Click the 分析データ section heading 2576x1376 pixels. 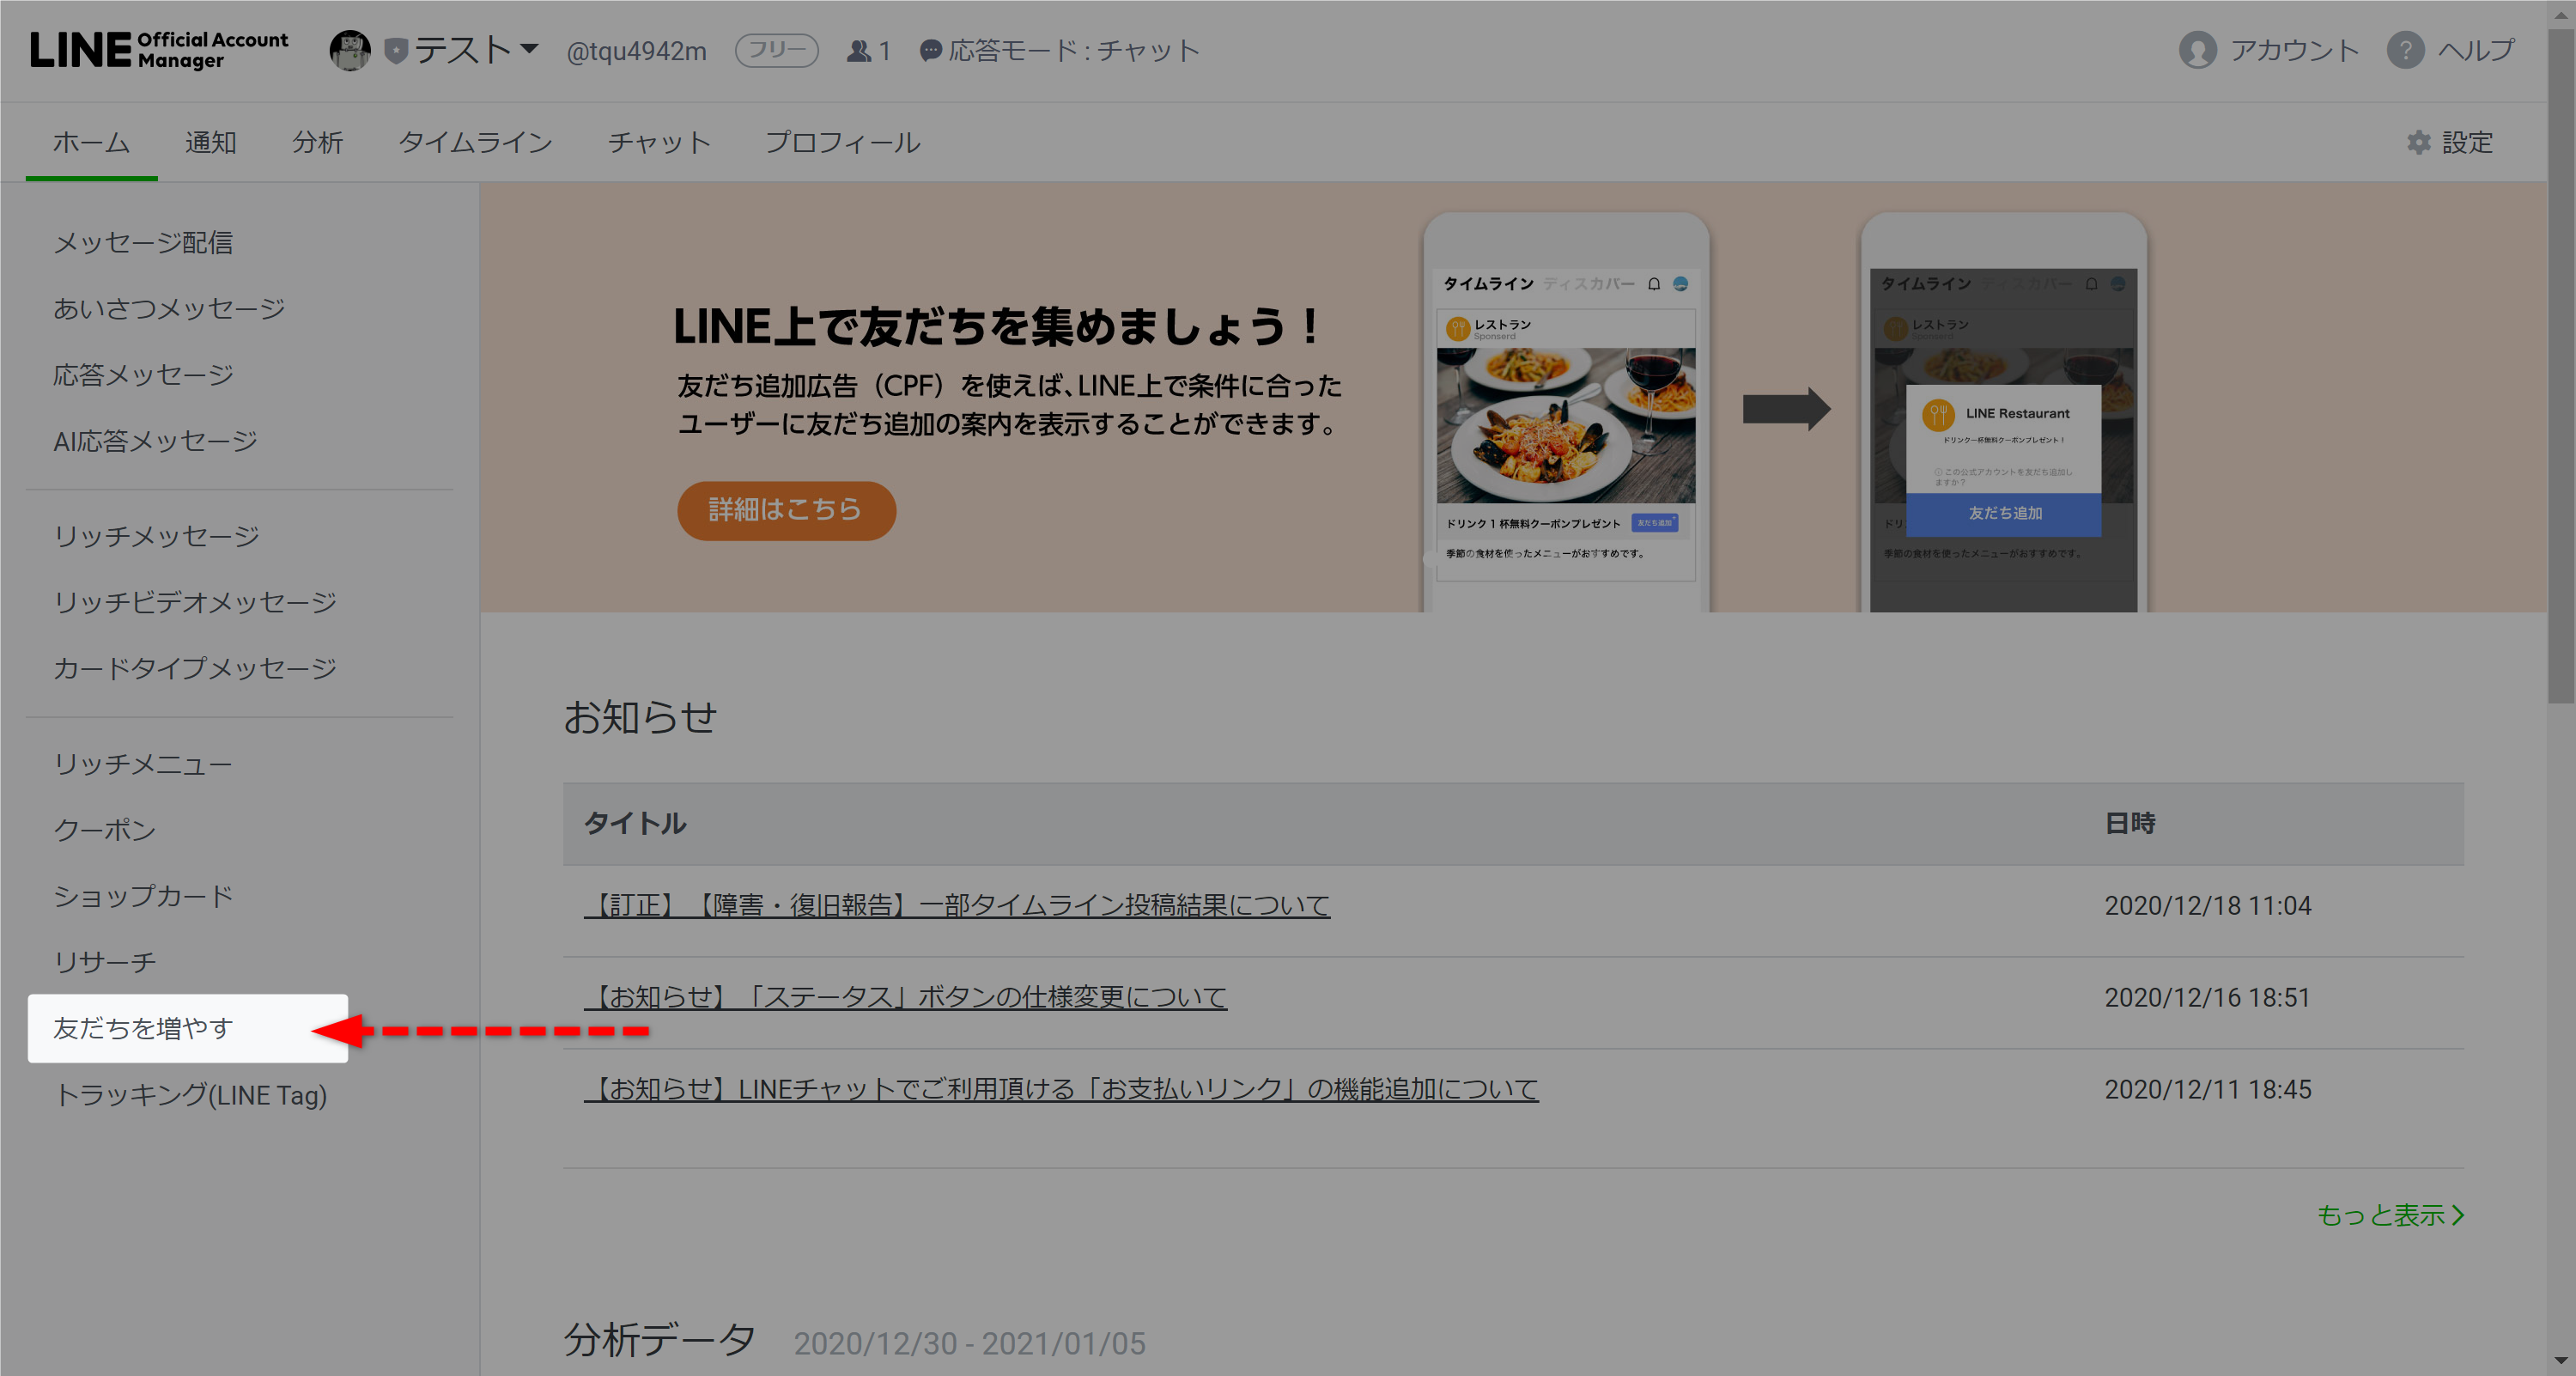(660, 1340)
